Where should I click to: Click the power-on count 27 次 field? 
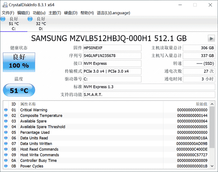199,71
